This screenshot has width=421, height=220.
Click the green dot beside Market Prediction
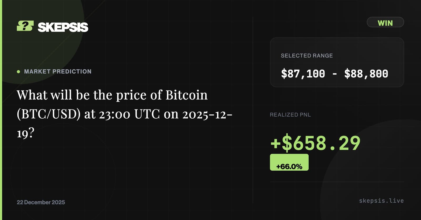(x=18, y=71)
